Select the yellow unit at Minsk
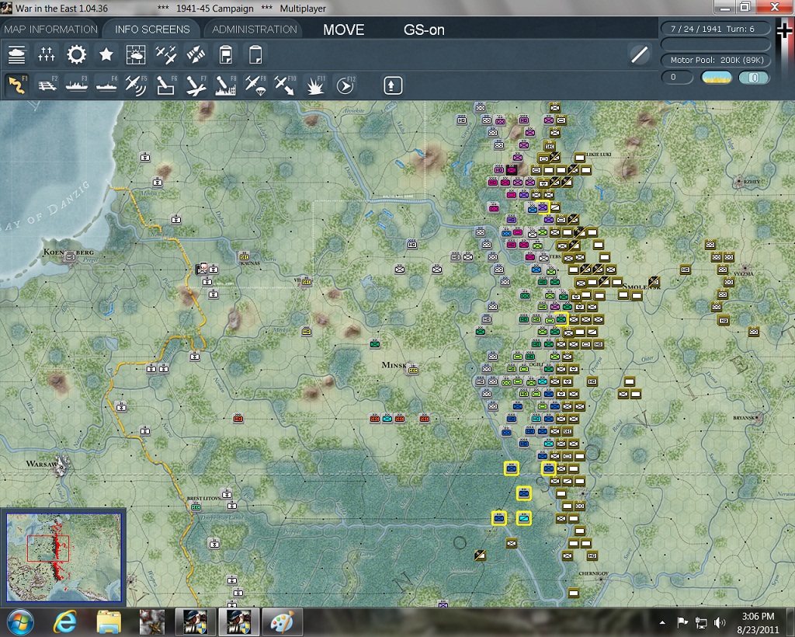Viewport: 795px width, 637px height. point(413,370)
